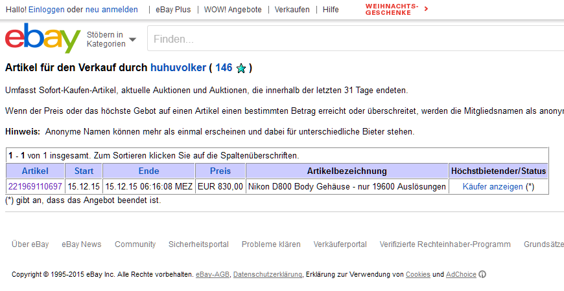This screenshot has width=564, height=291.
Task: Click Käufer anzeigen link
Action: pyautogui.click(x=493, y=187)
